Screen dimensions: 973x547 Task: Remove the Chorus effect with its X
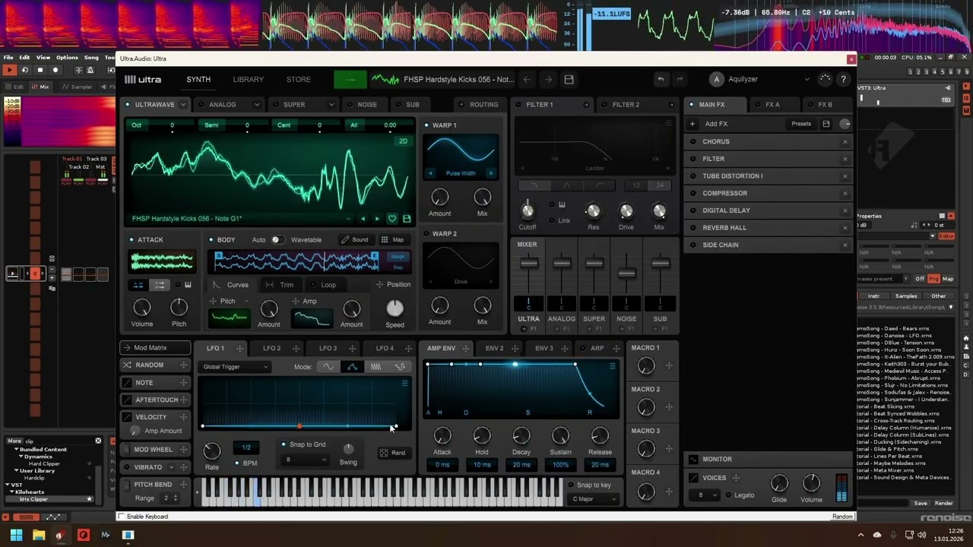point(845,142)
